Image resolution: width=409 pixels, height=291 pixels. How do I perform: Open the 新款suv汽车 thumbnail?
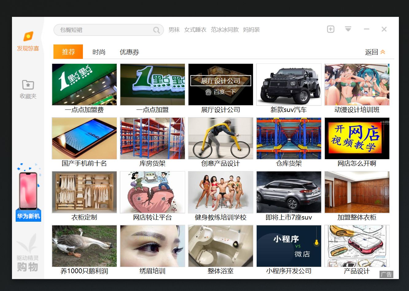[288, 84]
